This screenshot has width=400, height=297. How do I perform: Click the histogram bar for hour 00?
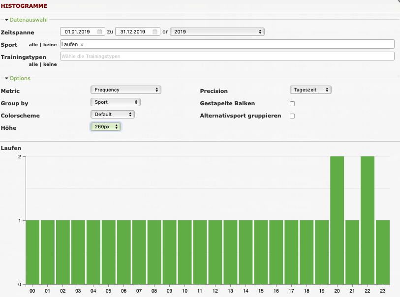point(32,252)
